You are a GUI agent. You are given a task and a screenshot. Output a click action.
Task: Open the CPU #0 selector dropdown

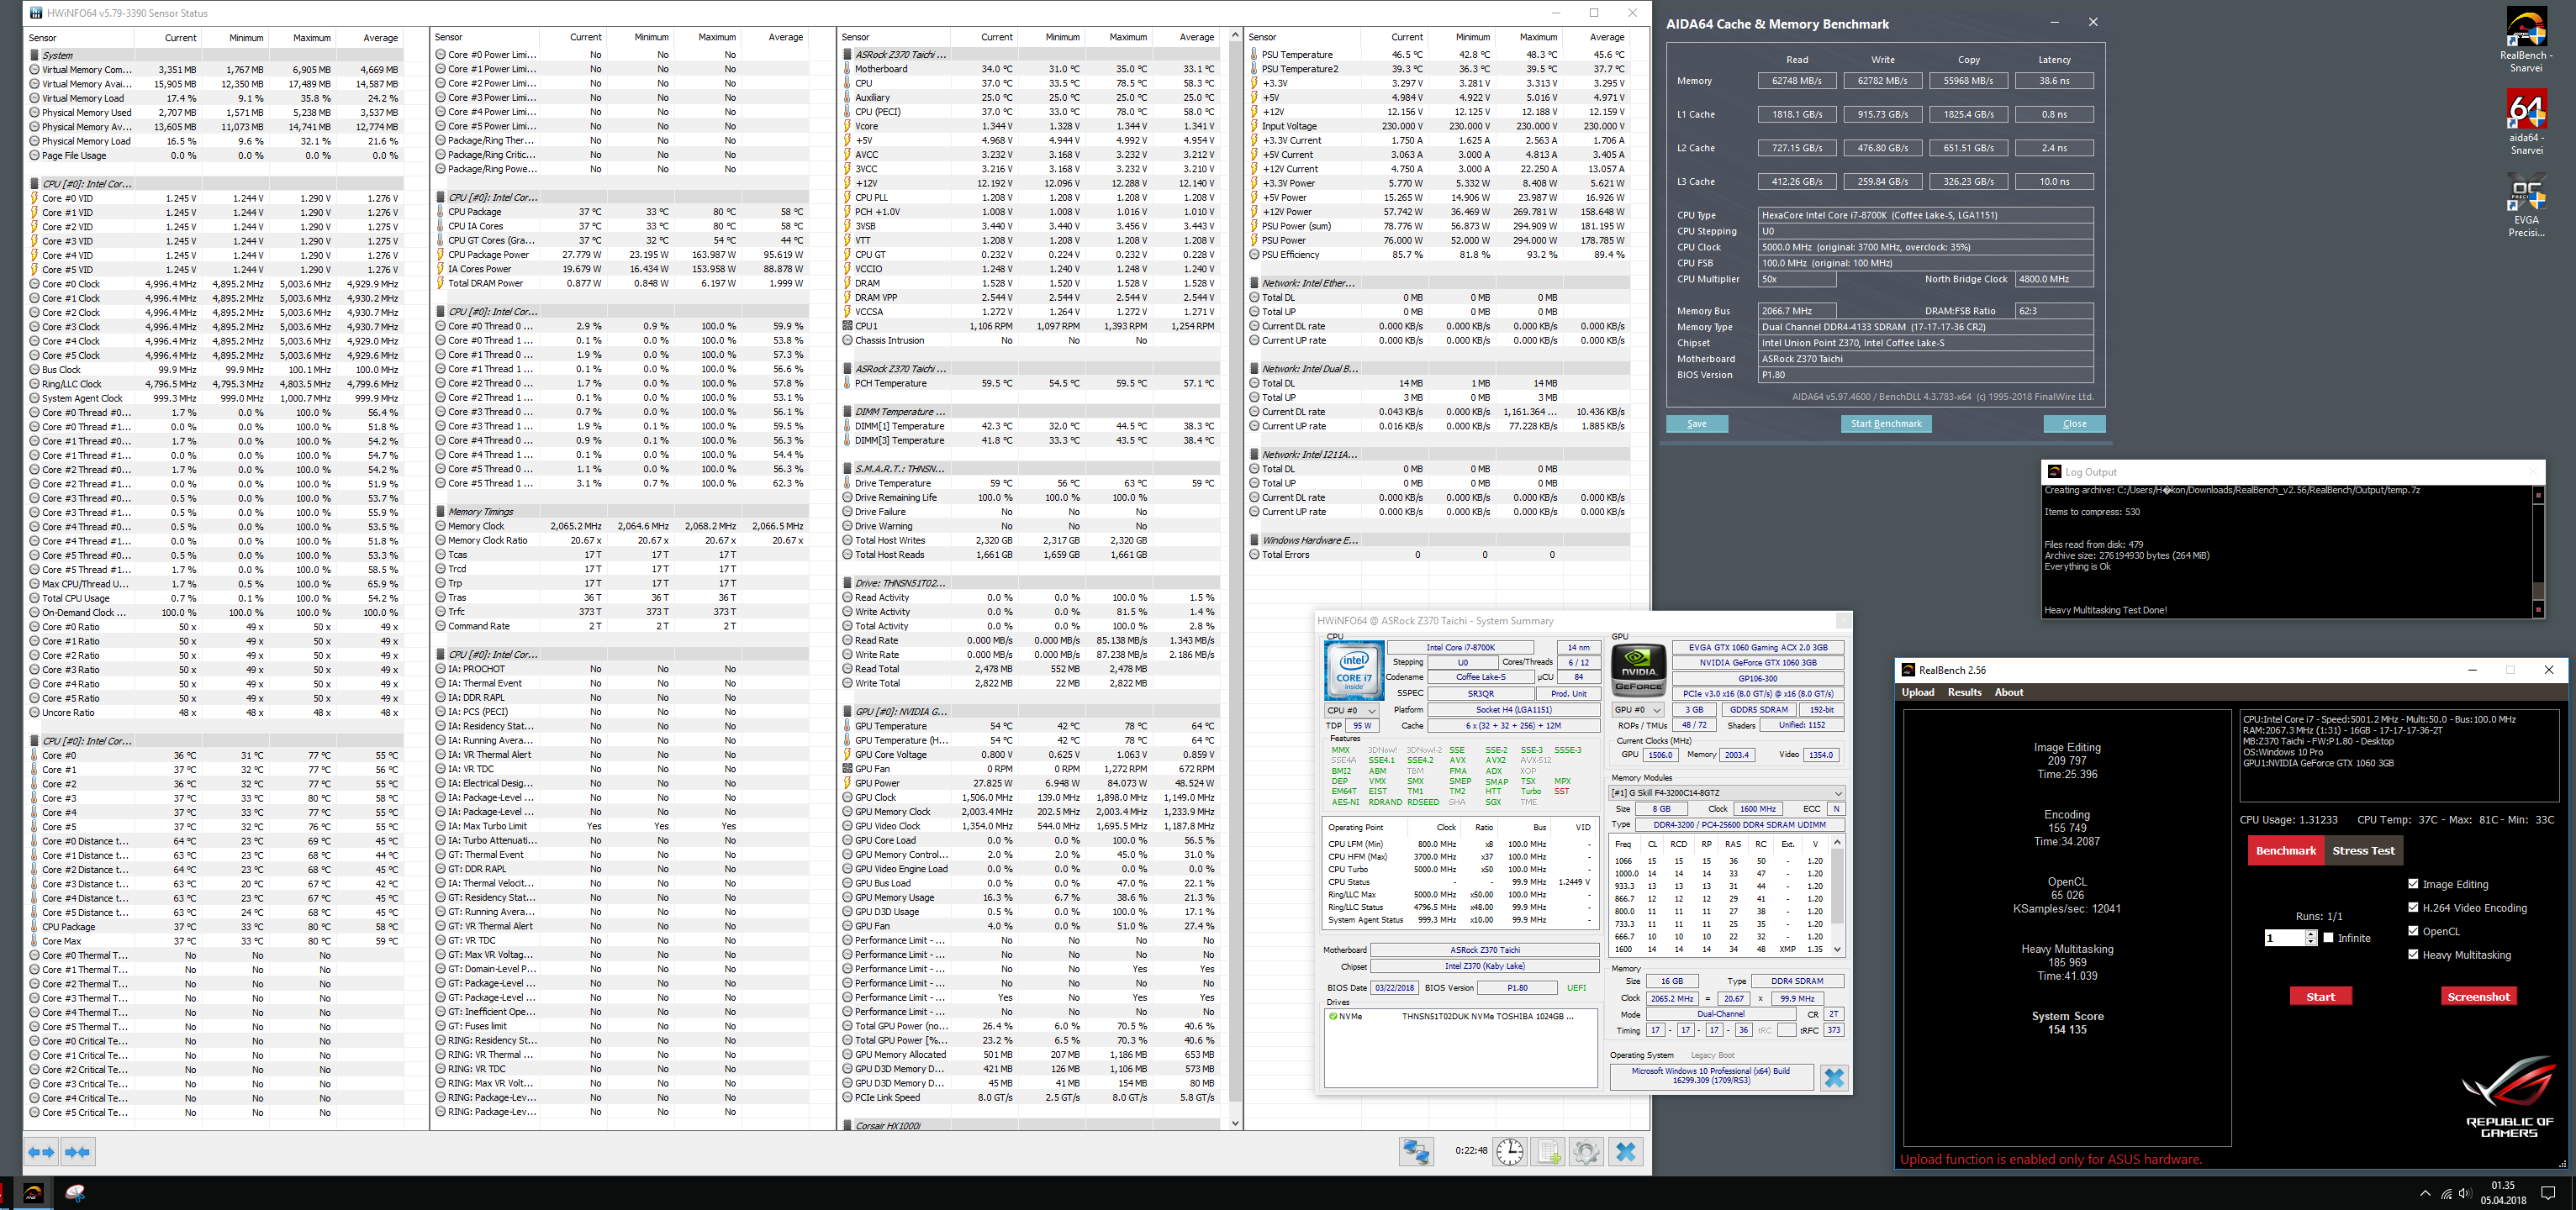(1352, 710)
